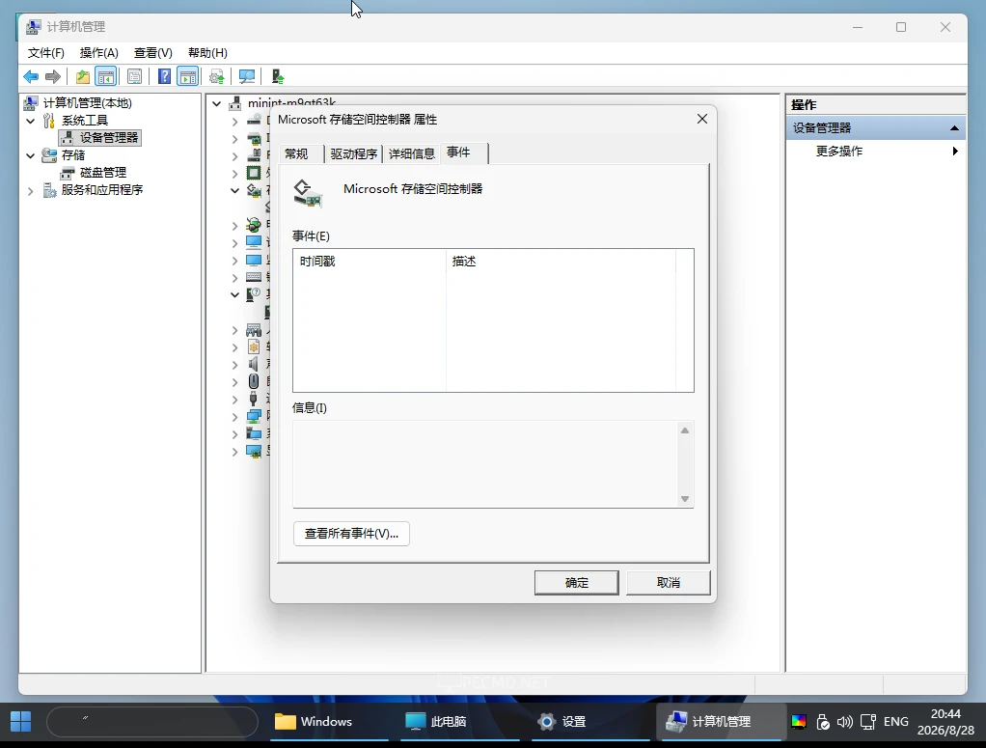
Task: Select the USB plug category icon
Action: pos(254,399)
